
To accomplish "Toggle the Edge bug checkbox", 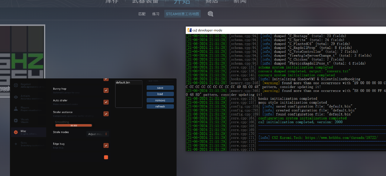I will [x=106, y=146].
